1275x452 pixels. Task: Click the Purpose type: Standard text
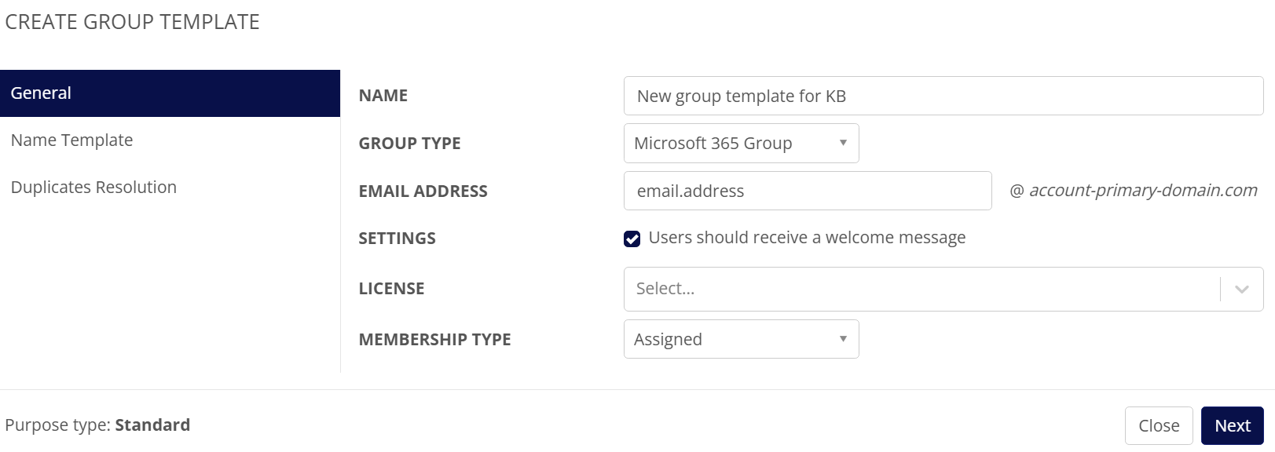coord(97,425)
